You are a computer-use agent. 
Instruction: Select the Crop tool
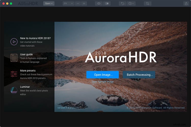147,4
